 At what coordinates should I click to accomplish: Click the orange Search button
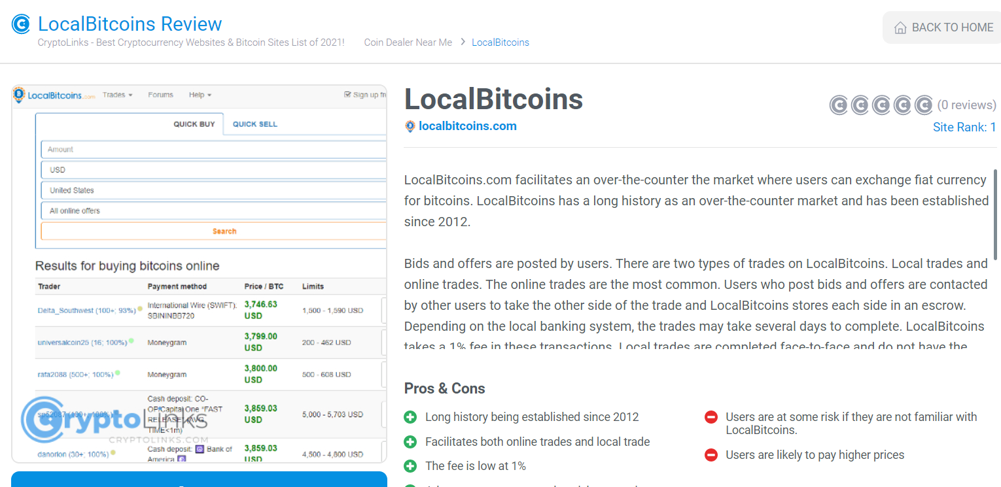coord(224,231)
